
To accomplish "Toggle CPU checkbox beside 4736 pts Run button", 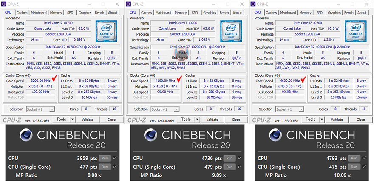I will pos(239,158).
